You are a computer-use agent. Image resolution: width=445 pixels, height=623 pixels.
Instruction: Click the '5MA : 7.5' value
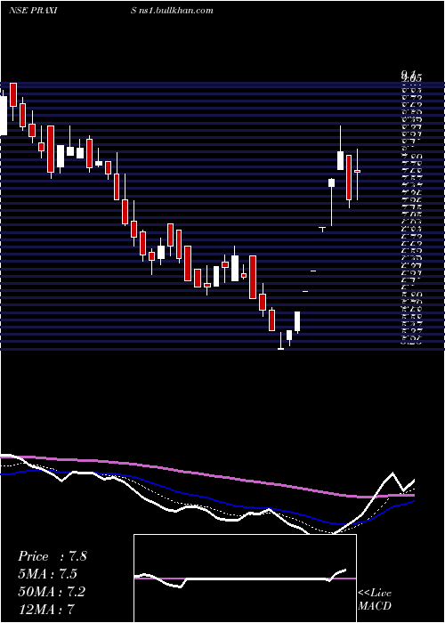point(48,574)
